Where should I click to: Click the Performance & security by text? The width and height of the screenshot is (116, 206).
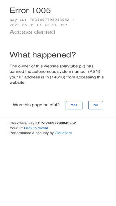tap(32, 133)
